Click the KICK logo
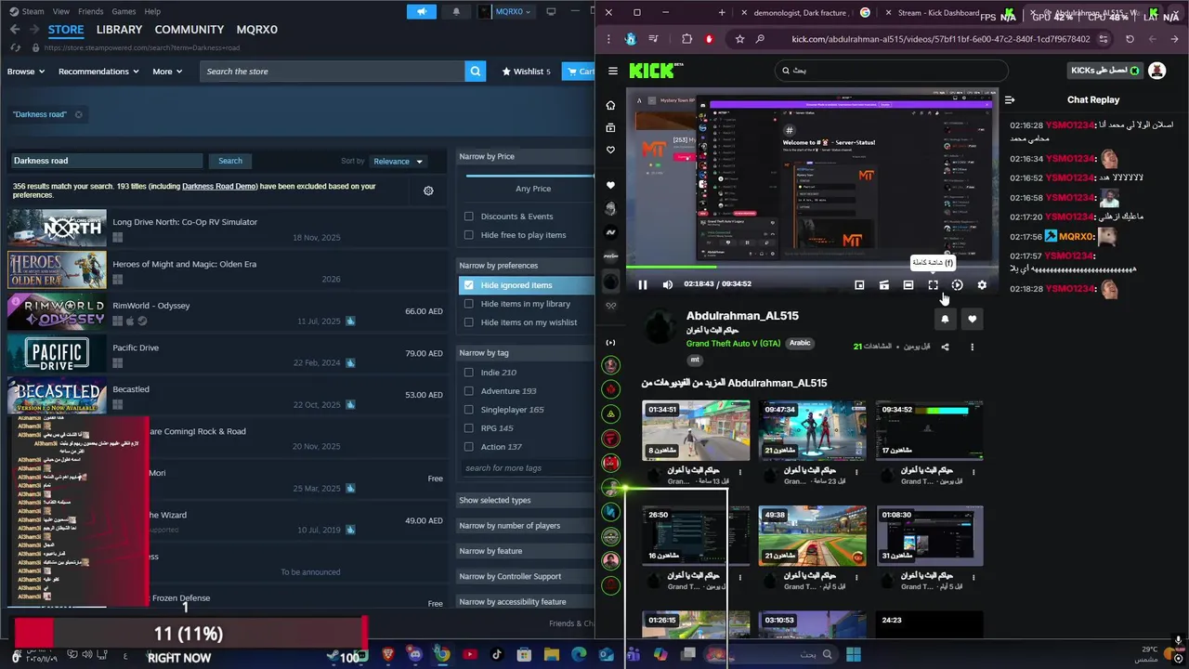 click(656, 71)
